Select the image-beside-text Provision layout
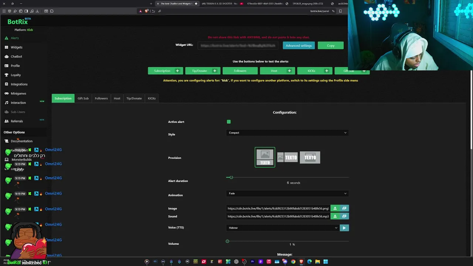Viewport: 473px width, 266px height. pyautogui.click(x=287, y=158)
